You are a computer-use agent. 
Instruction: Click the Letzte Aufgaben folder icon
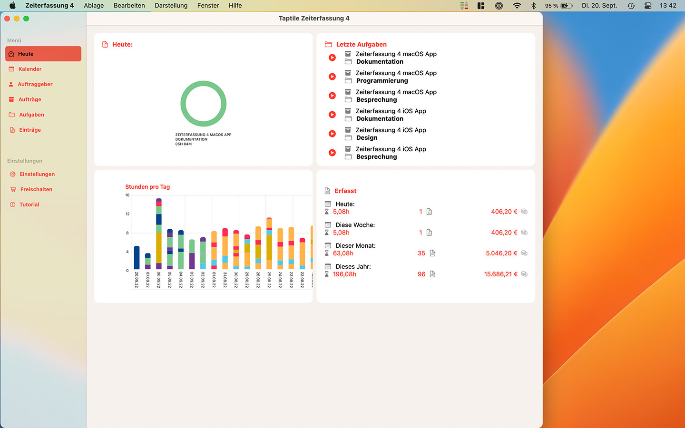point(328,44)
